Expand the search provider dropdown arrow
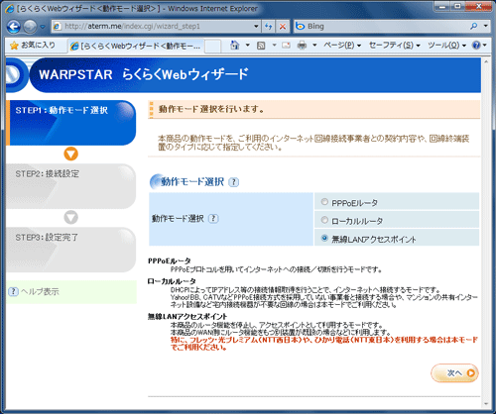The height and width of the screenshot is (414, 496). click(x=485, y=26)
